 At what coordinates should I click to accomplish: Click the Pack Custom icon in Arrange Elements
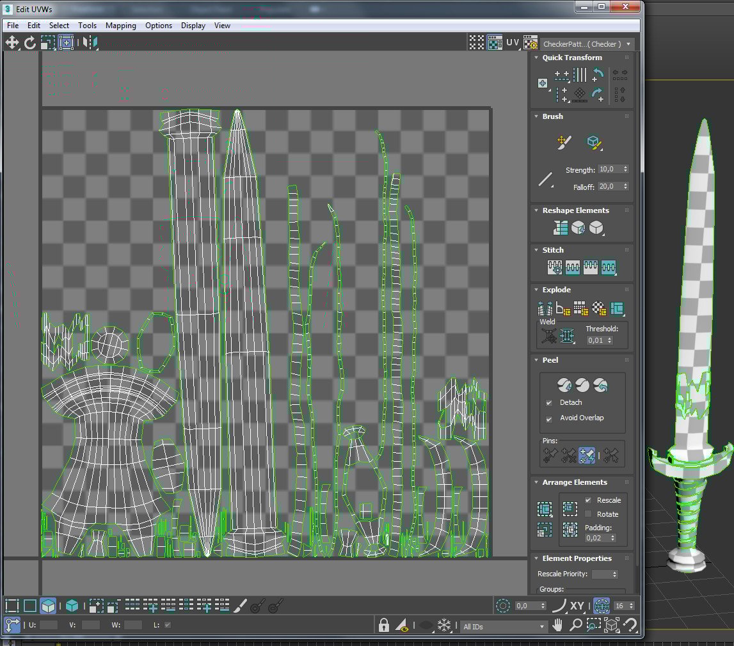coord(545,509)
